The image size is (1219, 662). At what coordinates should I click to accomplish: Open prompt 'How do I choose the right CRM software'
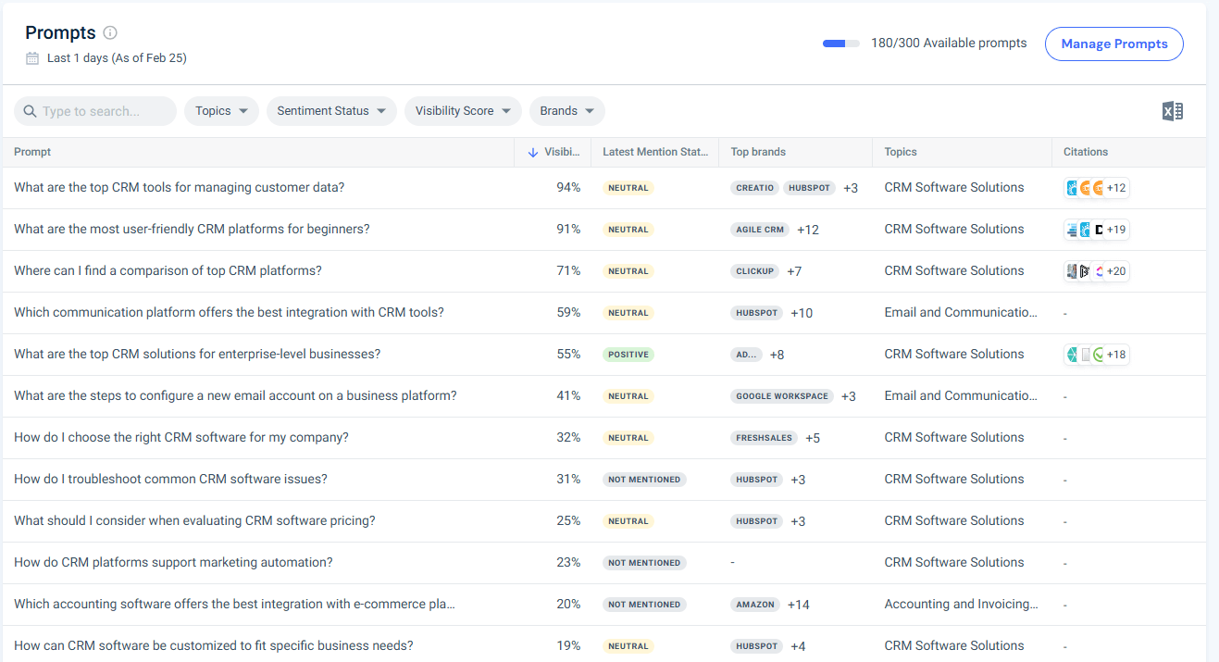pos(181,438)
